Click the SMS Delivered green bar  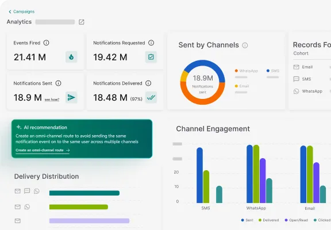(x=206, y=187)
